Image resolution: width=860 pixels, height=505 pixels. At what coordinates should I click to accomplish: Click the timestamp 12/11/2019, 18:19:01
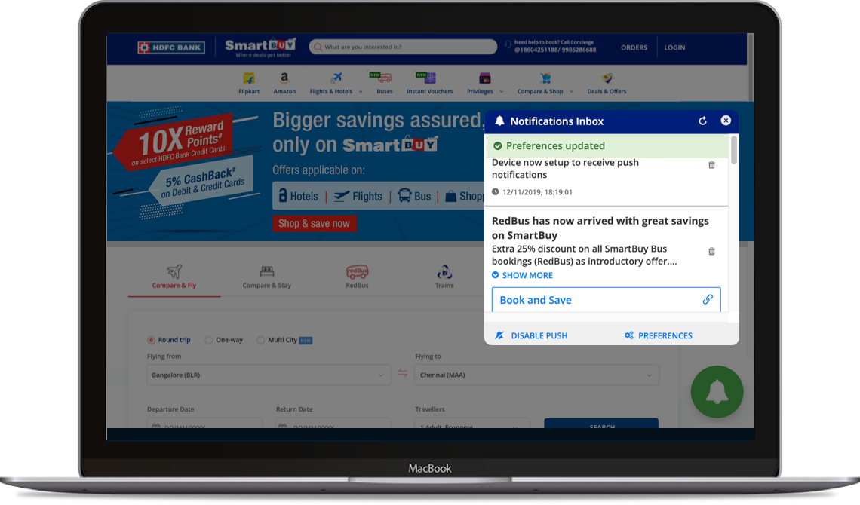[537, 192]
